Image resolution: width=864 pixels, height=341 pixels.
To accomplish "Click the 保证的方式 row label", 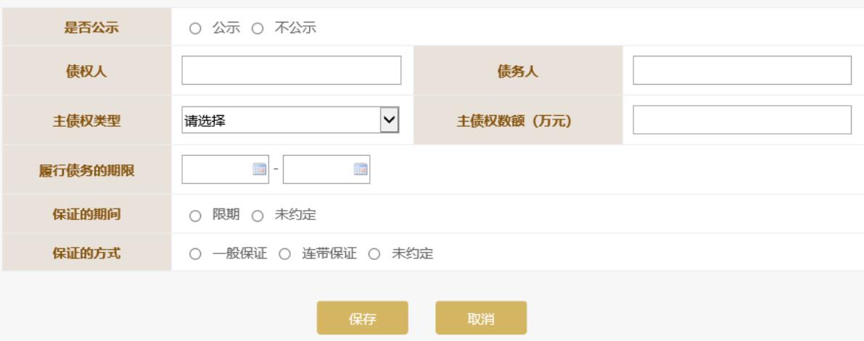I will (86, 254).
